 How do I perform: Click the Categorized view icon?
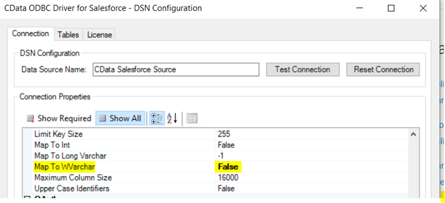[157, 118]
